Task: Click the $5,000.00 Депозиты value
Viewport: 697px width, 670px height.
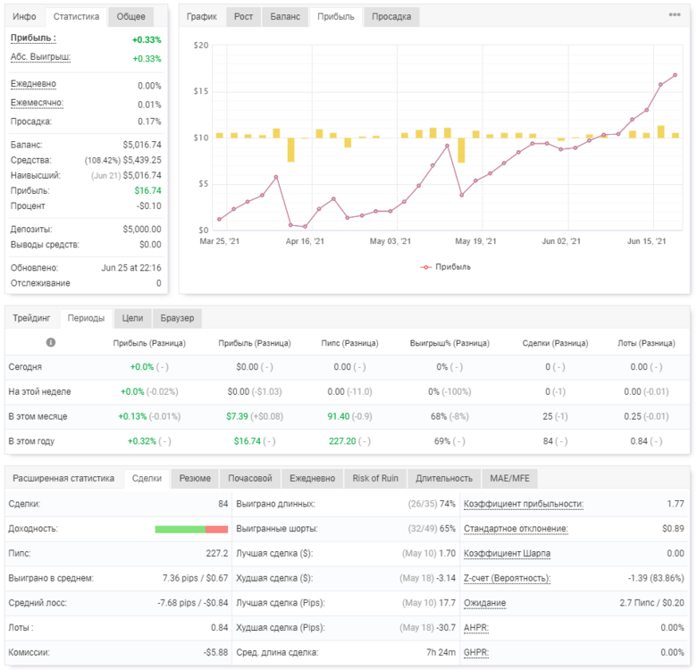Action: click(x=142, y=230)
